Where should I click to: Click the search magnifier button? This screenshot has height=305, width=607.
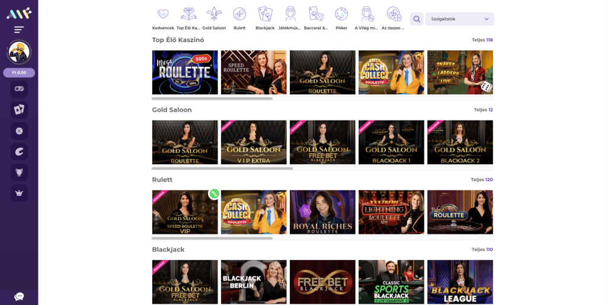pos(417,19)
